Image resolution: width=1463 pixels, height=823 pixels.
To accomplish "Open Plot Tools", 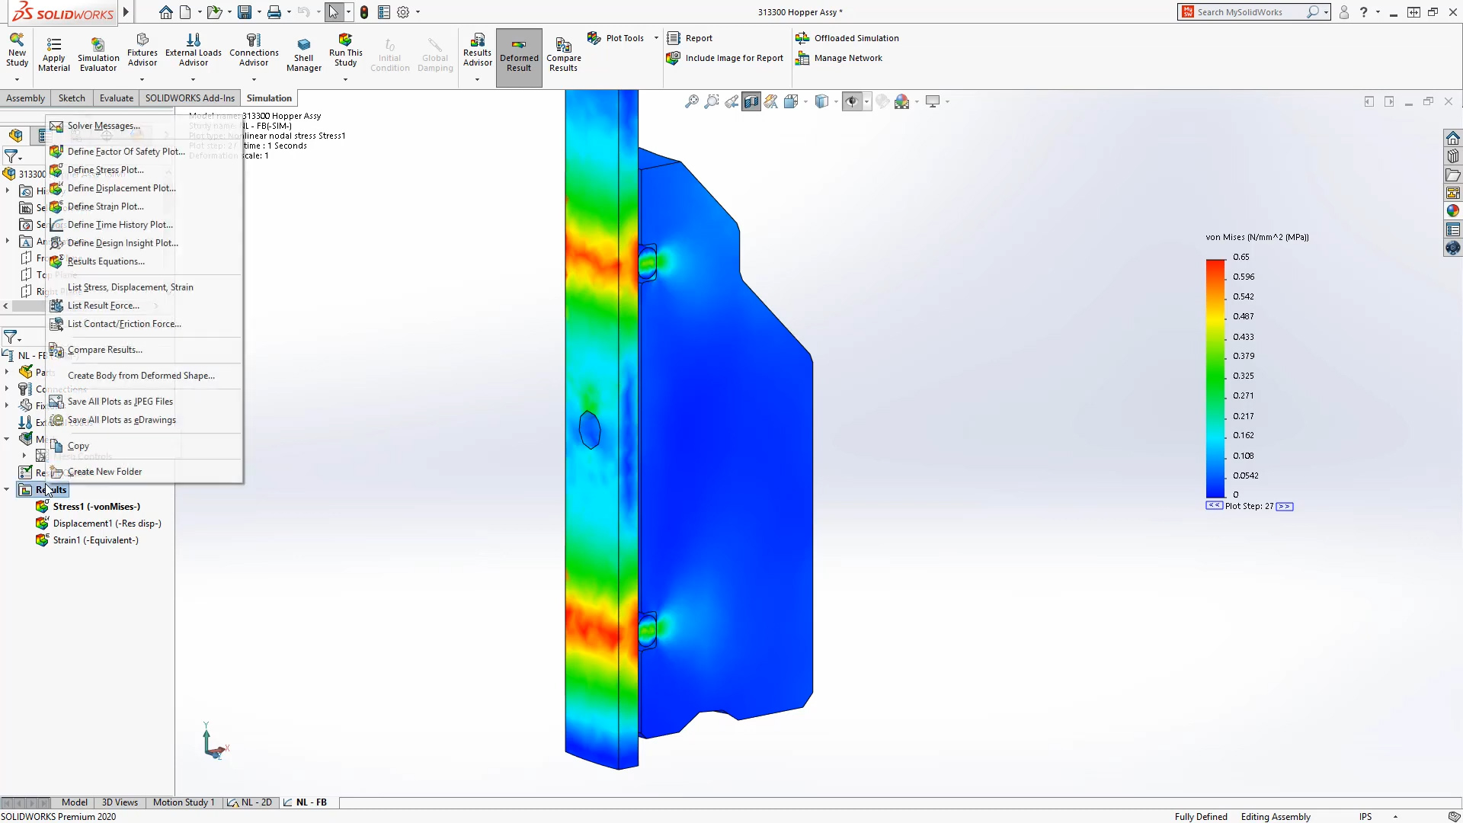I will click(616, 38).
